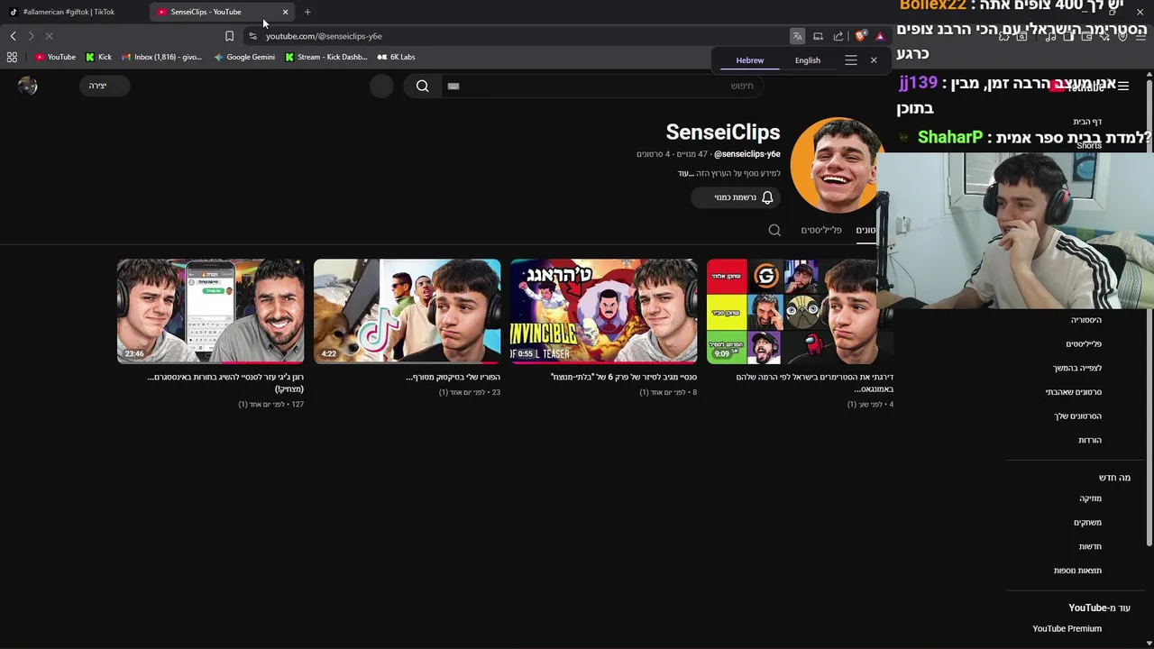Click the title of the Among Us streamers video
1154x649 pixels.
[814, 383]
